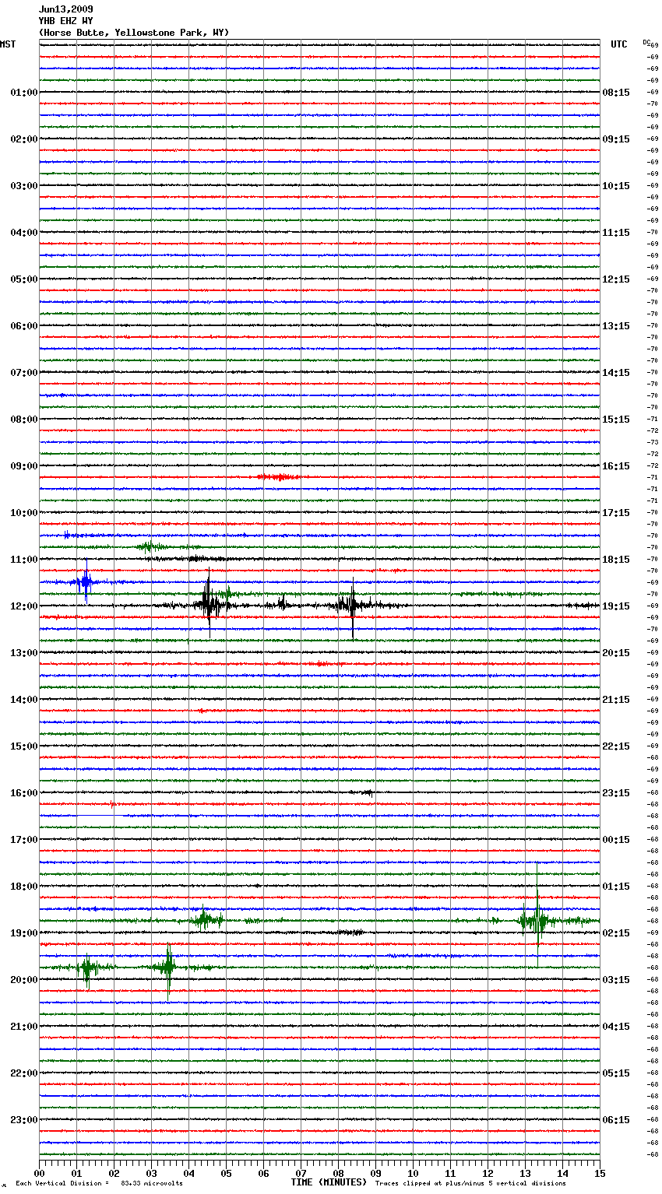Click the 12:00 MST time label

pos(24,606)
